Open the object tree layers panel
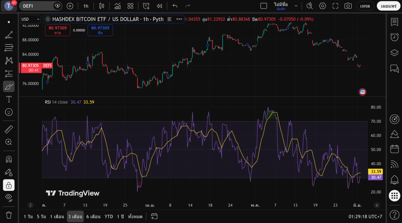 pyautogui.click(x=394, y=53)
